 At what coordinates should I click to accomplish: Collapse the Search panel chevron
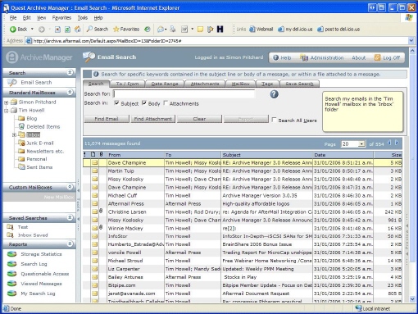click(70, 72)
